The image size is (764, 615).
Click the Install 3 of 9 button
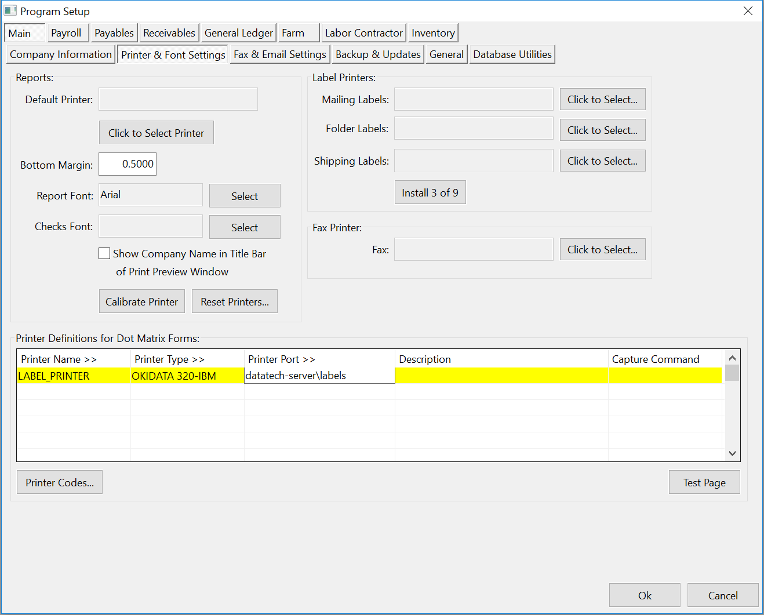coord(430,193)
